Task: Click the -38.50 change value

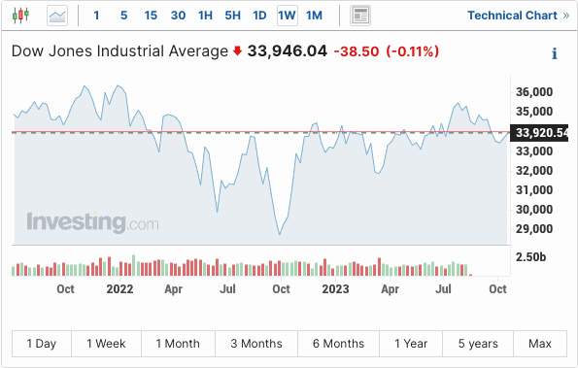Action: point(357,51)
